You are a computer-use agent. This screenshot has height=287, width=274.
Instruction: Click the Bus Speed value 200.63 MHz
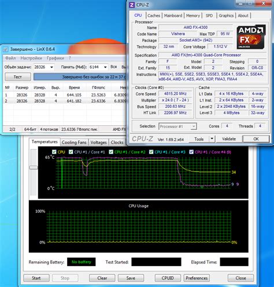[x=175, y=106]
